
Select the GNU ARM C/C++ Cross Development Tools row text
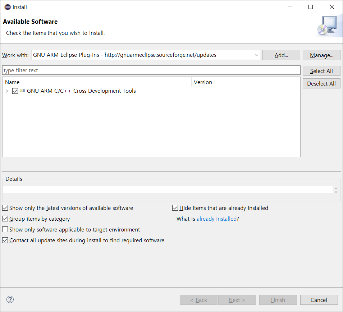[x=81, y=91]
